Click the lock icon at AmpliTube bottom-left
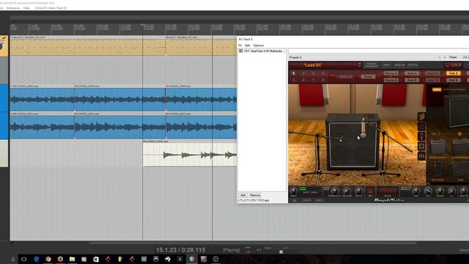 (x=295, y=200)
